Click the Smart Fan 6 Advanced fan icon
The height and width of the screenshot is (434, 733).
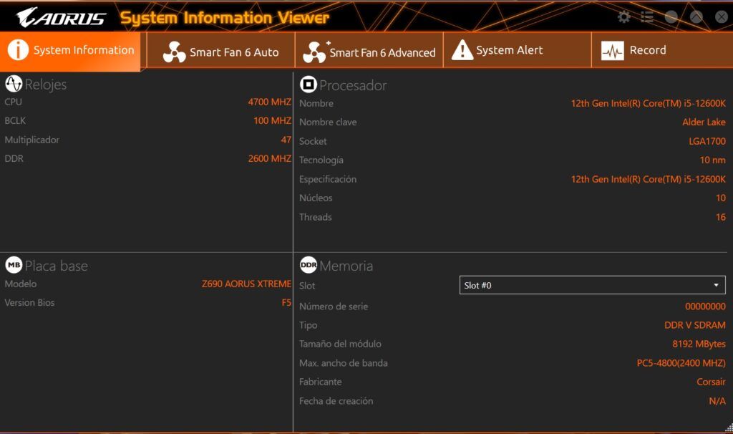tap(314, 52)
